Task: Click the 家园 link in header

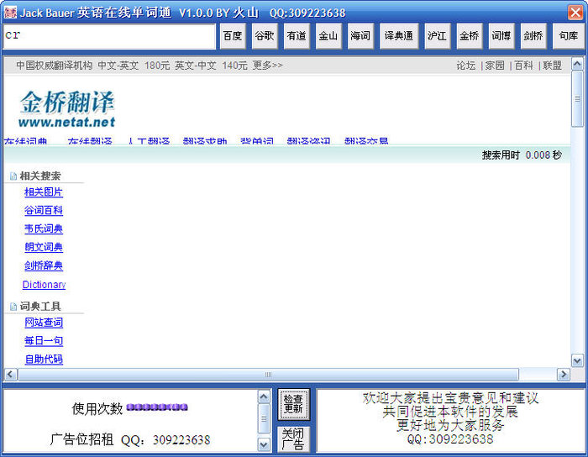Action: pyautogui.click(x=495, y=66)
